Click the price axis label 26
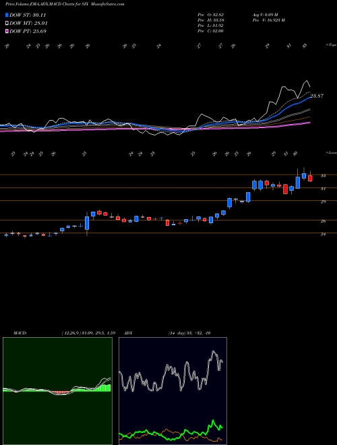337x445 pixels. coord(323,221)
